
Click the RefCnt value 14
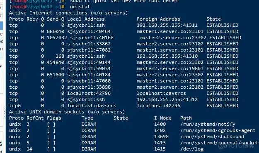(29, 149)
